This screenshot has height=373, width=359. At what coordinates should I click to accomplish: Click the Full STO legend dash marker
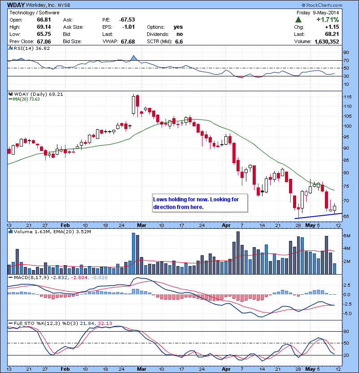10,323
